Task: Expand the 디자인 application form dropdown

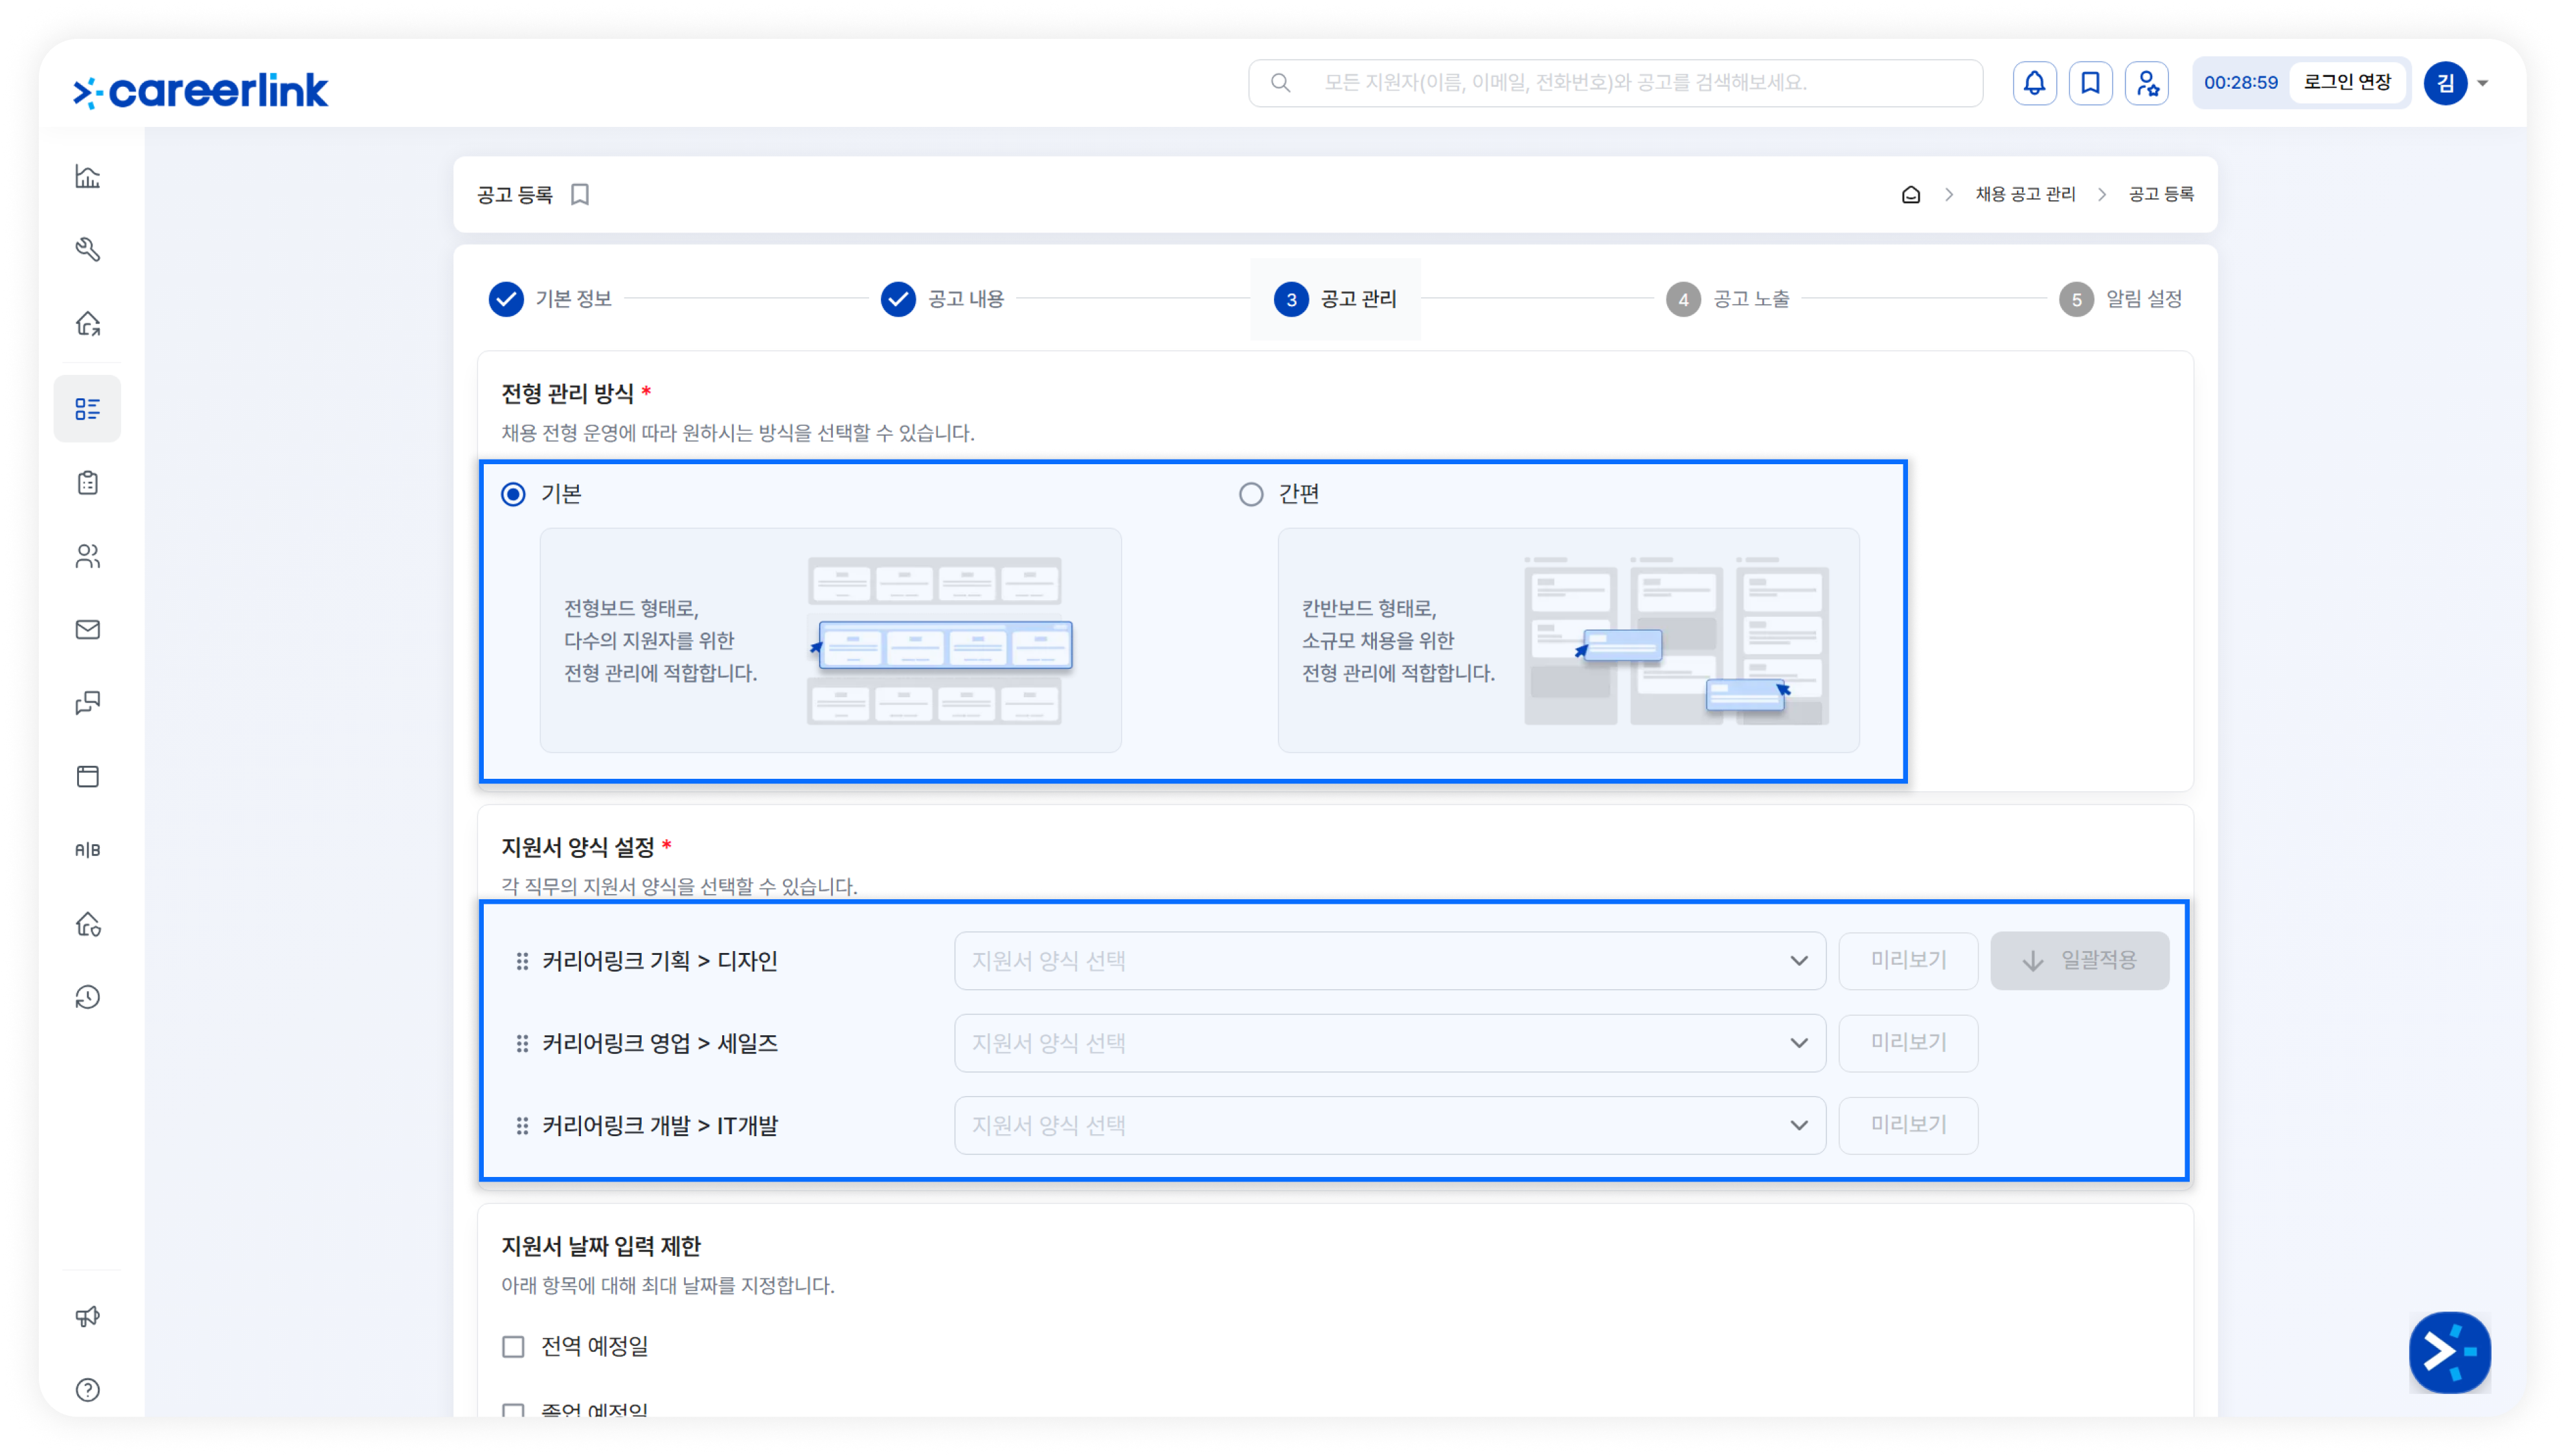Action: click(1390, 960)
